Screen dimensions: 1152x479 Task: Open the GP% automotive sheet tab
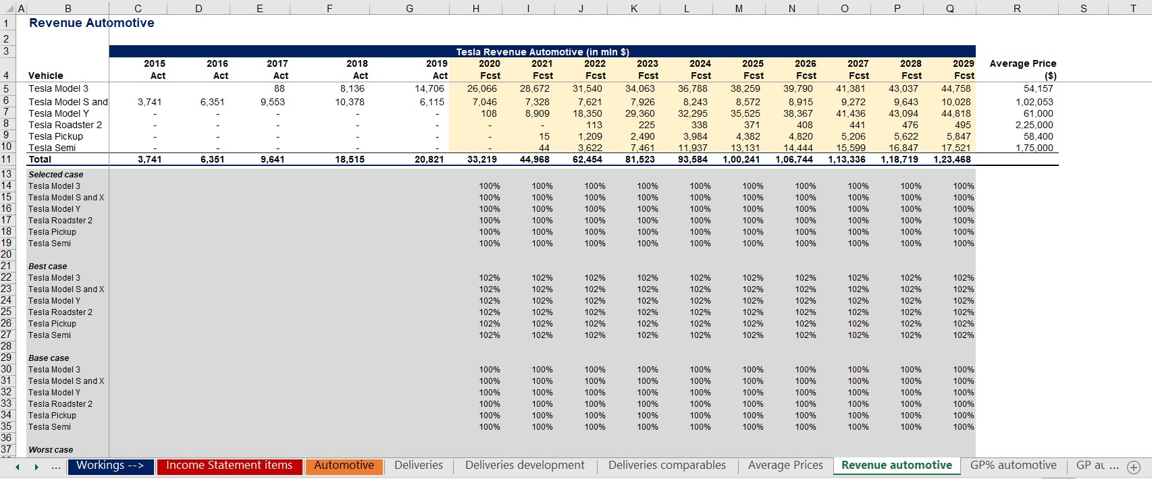(1013, 466)
